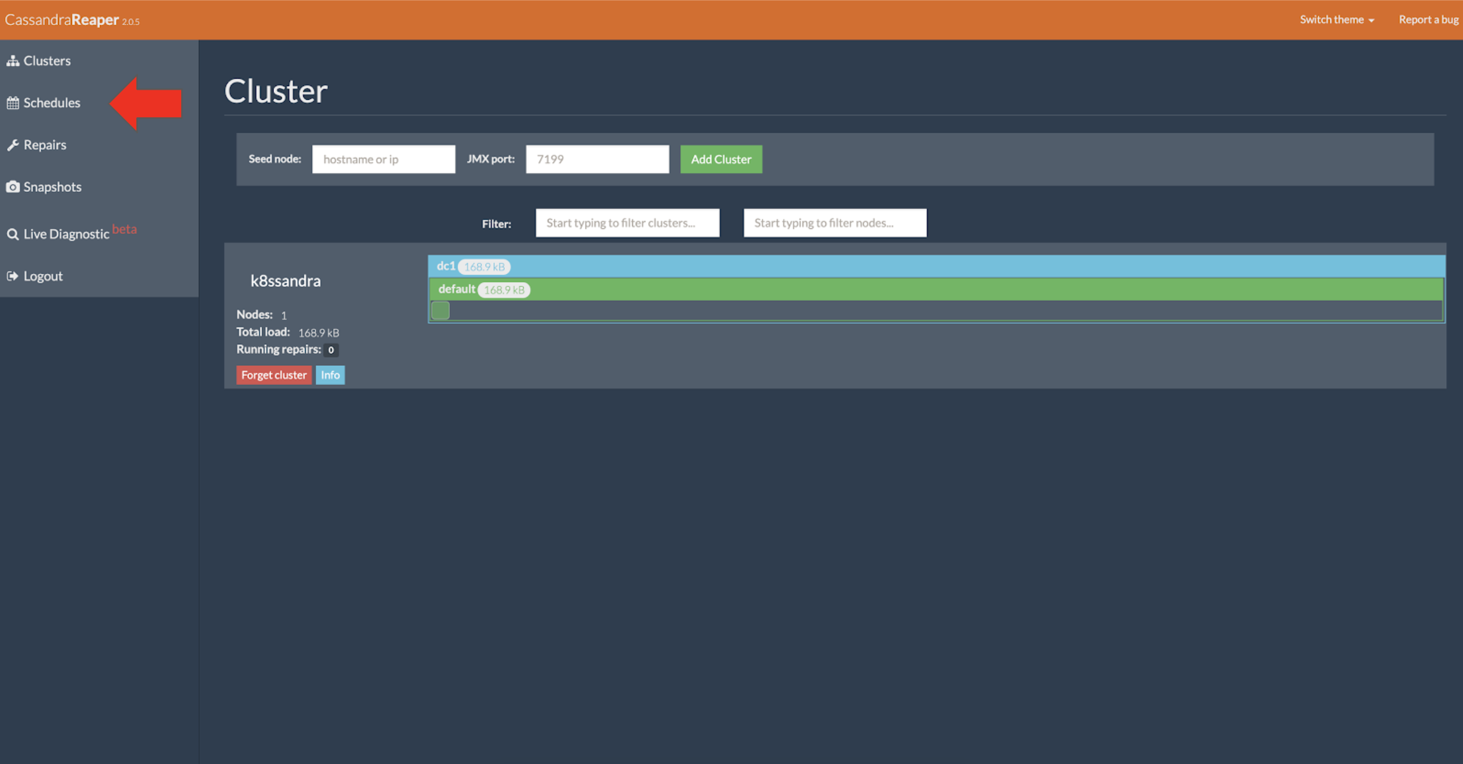Click the Add Cluster button
1463x764 pixels.
721,158
